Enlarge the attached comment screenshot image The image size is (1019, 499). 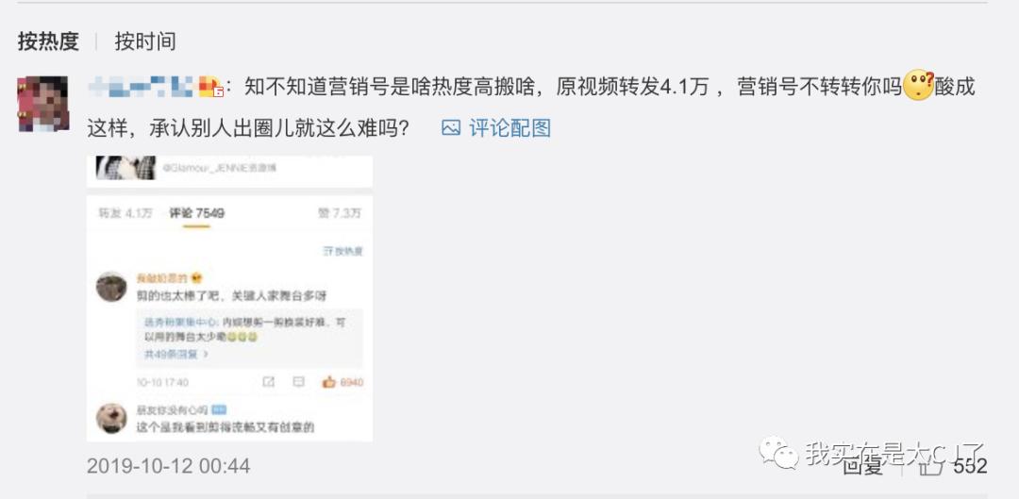pos(230,299)
